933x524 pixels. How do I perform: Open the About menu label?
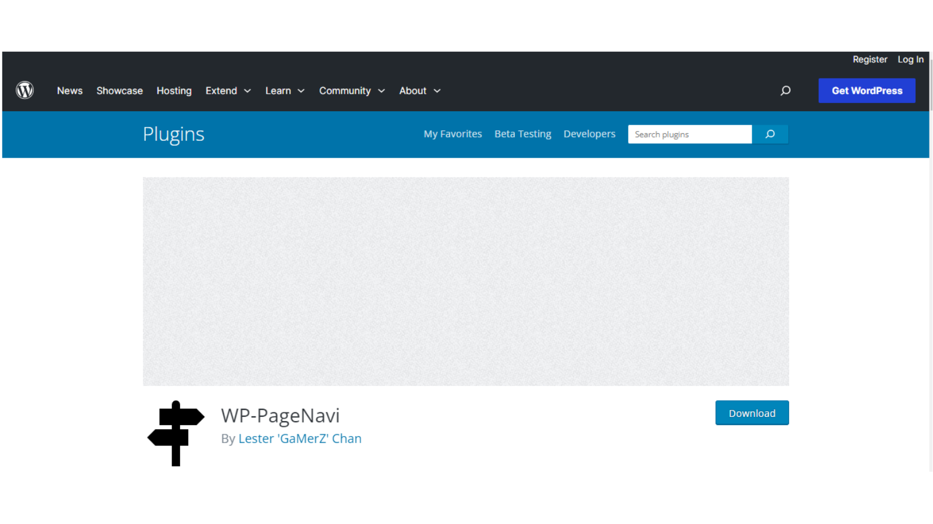click(413, 91)
